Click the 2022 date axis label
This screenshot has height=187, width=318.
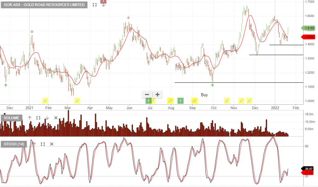coord(275,108)
